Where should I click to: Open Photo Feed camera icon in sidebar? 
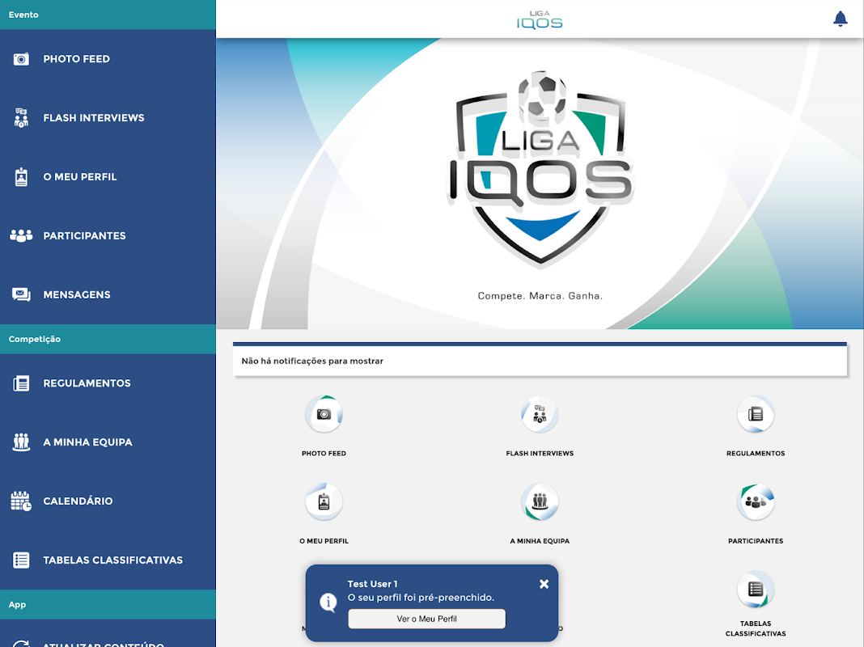21,59
